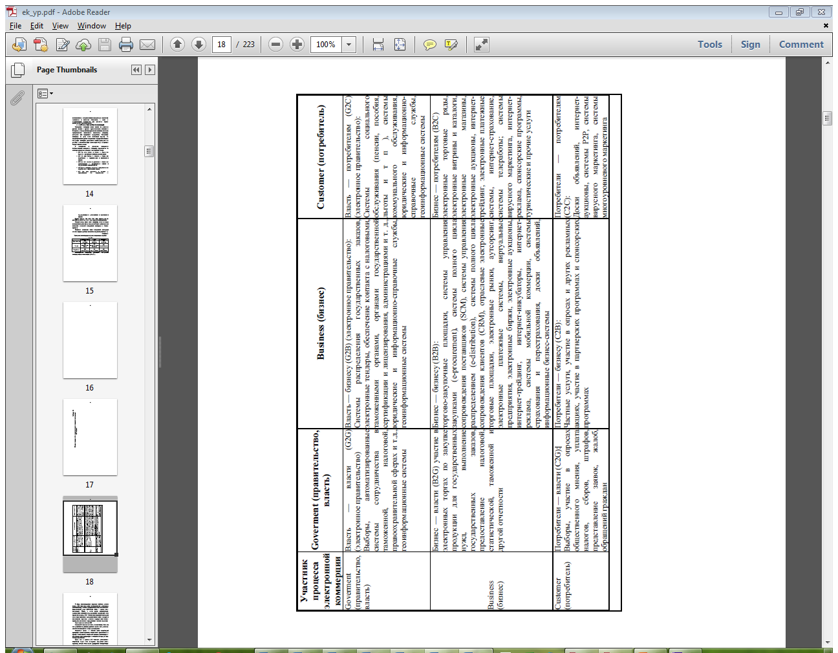Image resolution: width=838 pixels, height=653 pixels.
Task: Click the thumbnails scroll up arrow
Action: (149, 109)
